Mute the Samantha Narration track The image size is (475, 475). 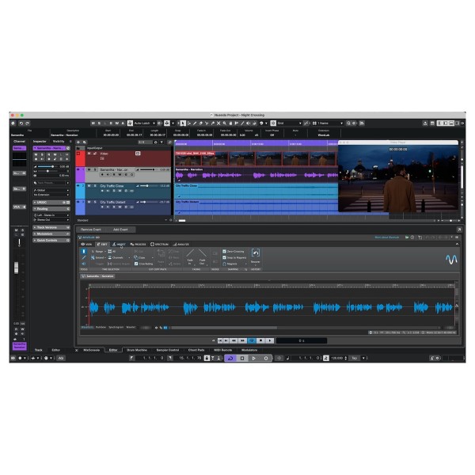coord(89,169)
